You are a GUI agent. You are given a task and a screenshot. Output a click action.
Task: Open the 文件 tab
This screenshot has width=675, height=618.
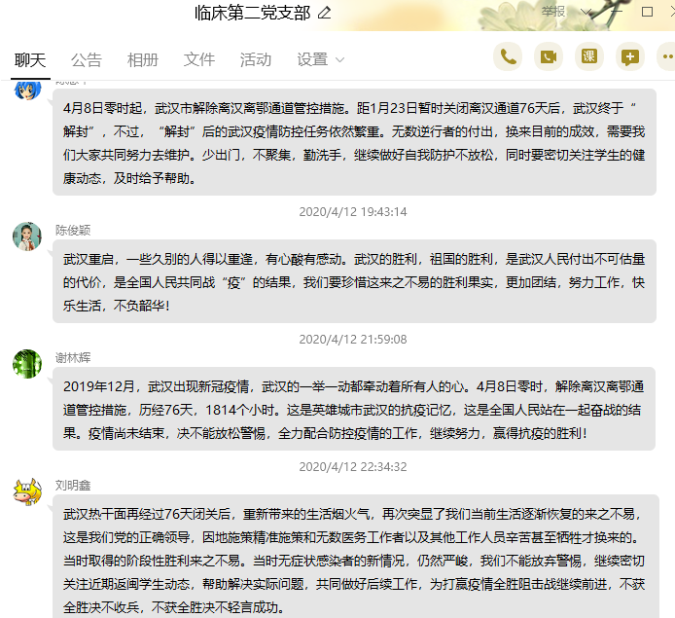click(199, 59)
